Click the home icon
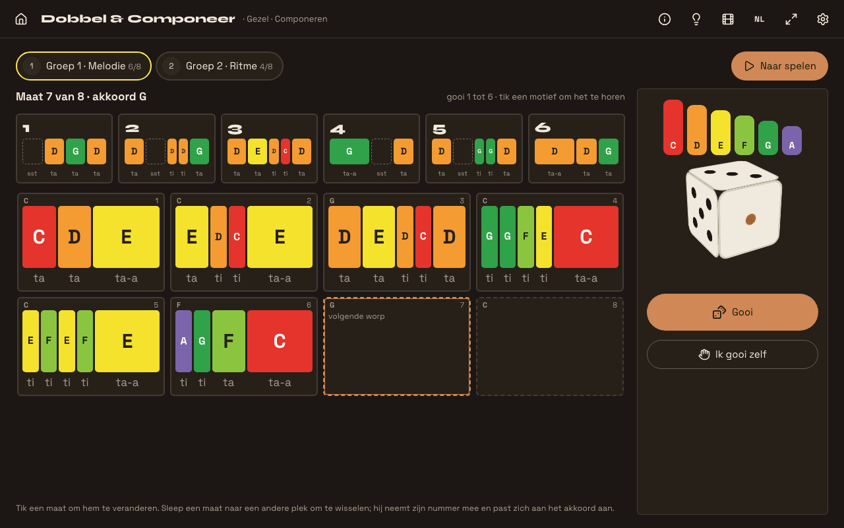844x528 pixels. [21, 19]
